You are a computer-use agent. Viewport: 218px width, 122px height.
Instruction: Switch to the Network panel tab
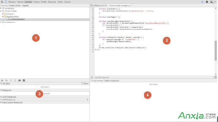pos(20,2)
